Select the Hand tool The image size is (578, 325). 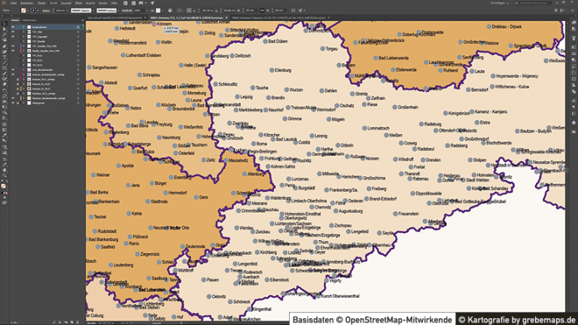click(3, 172)
